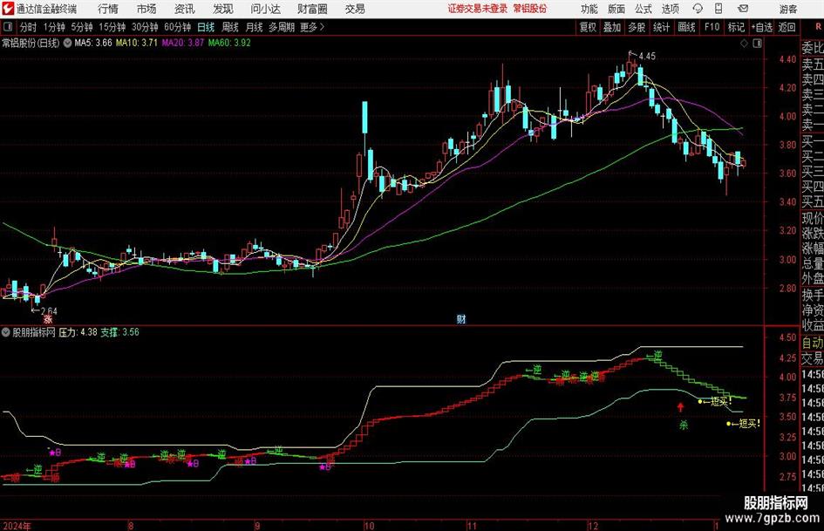Open the mail envelope icon
The width and height of the screenshot is (824, 531).
(x=743, y=9)
